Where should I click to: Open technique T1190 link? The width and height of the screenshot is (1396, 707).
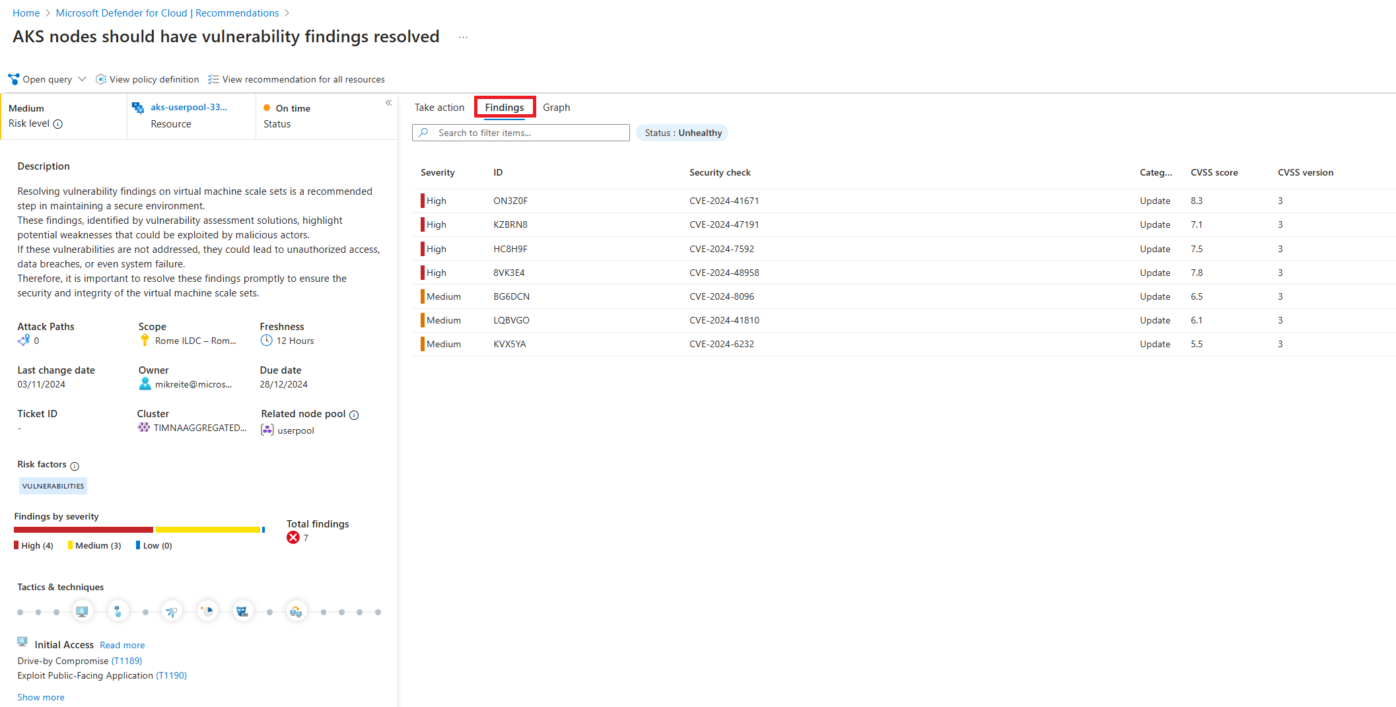[x=172, y=675]
